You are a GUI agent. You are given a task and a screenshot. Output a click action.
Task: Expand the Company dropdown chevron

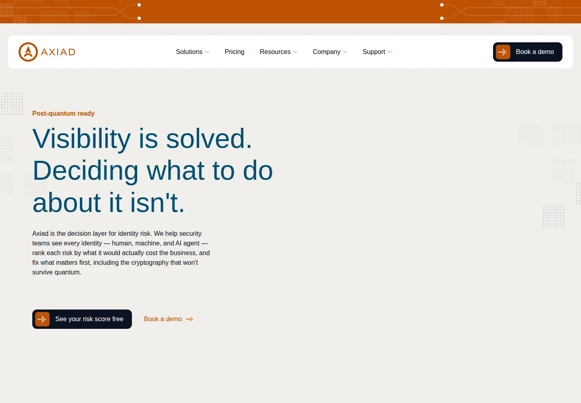point(345,52)
